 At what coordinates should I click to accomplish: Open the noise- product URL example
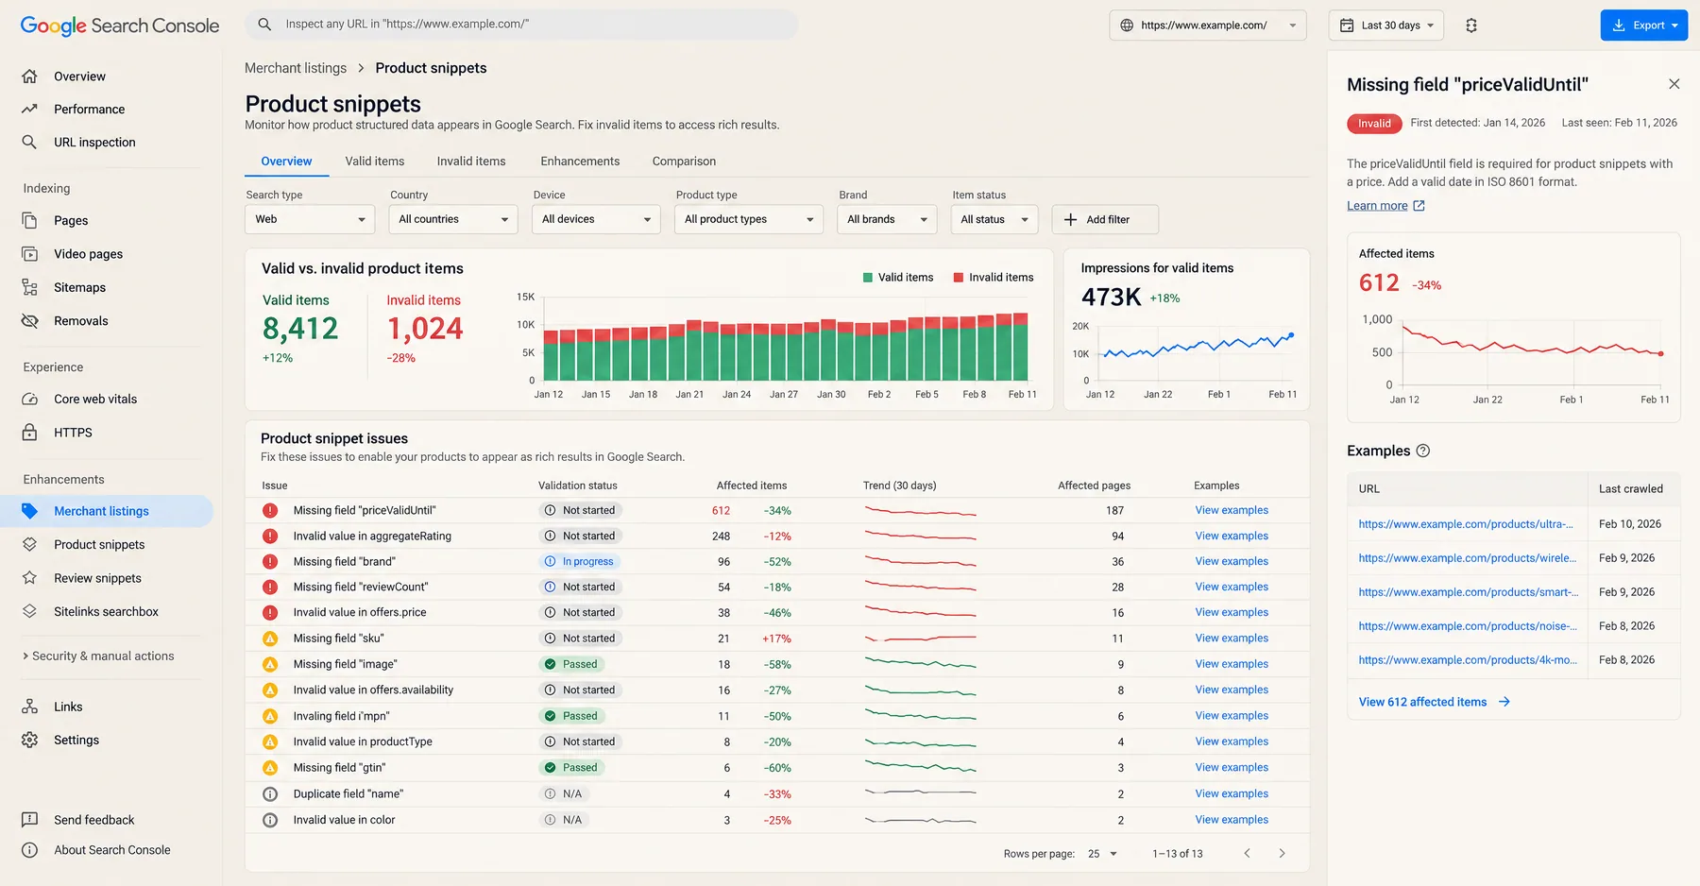click(x=1468, y=626)
